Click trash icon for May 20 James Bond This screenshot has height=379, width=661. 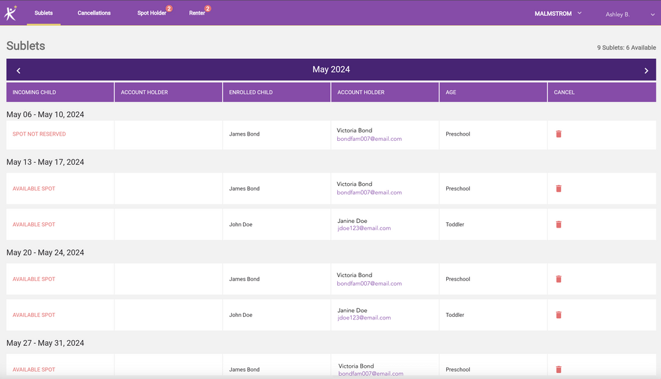point(559,279)
